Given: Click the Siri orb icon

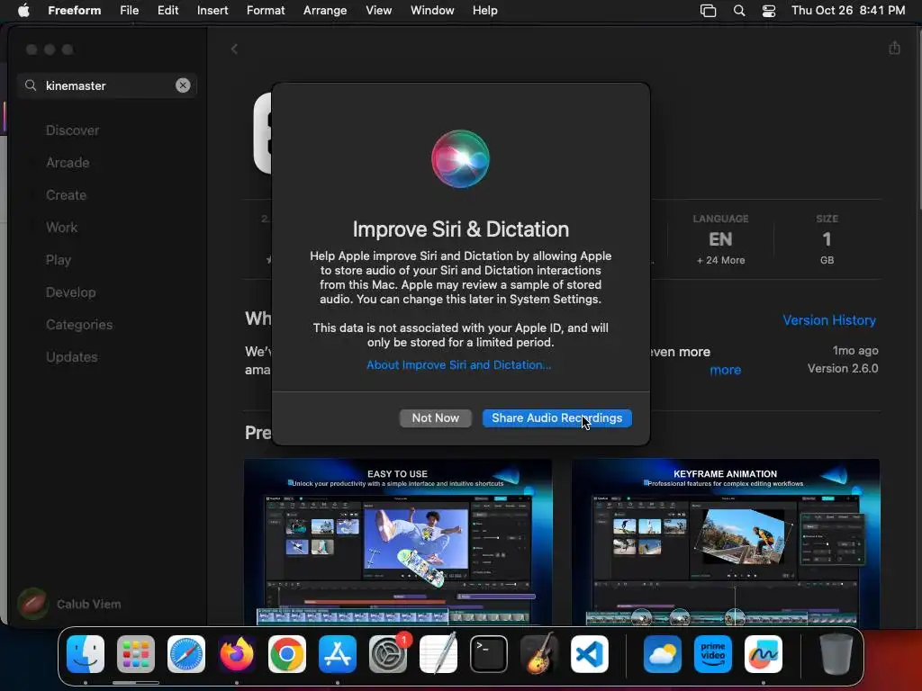Looking at the screenshot, I should pyautogui.click(x=460, y=158).
